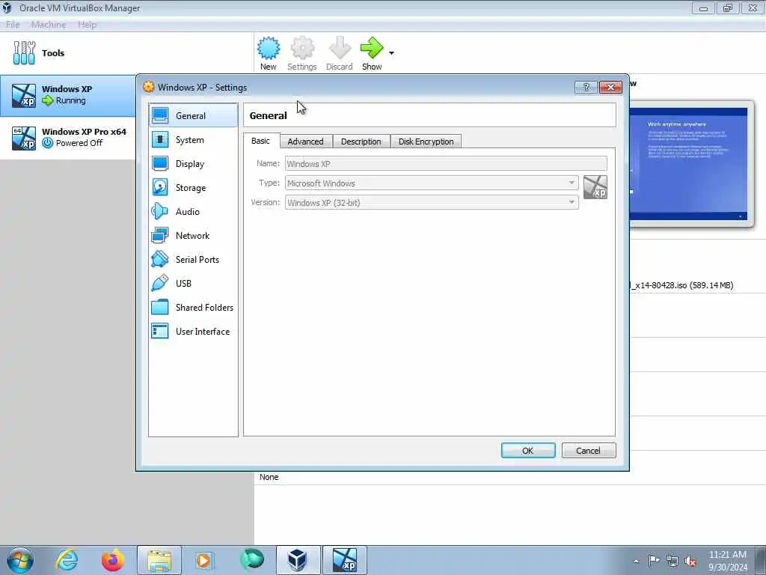The image size is (766, 575).
Task: Cancel the settings dialog
Action: tap(589, 450)
